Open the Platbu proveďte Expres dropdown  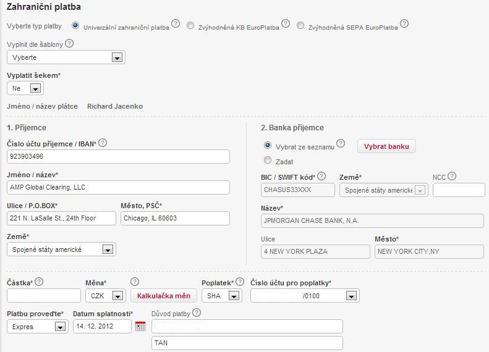click(60, 327)
